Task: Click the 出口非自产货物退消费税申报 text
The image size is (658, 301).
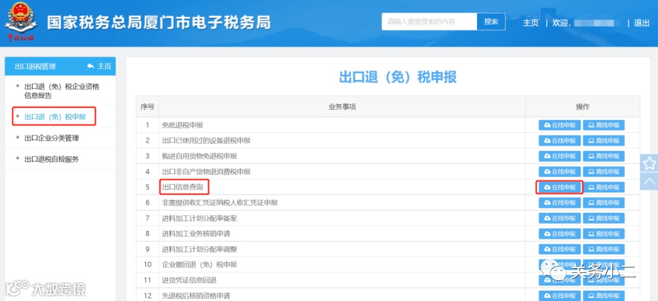Action: 206,172
